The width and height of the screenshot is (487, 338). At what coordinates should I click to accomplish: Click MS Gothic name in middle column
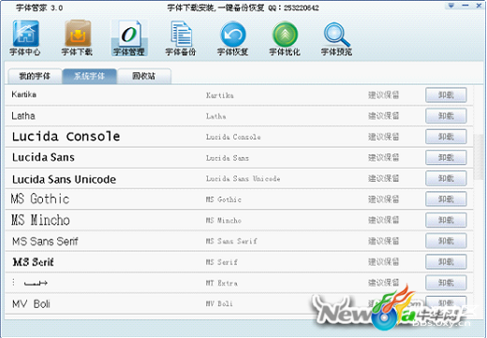coord(224,199)
